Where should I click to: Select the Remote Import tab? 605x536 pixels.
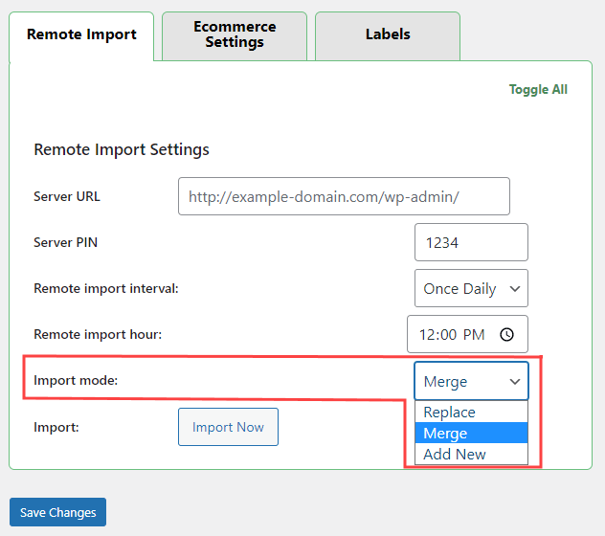81,35
